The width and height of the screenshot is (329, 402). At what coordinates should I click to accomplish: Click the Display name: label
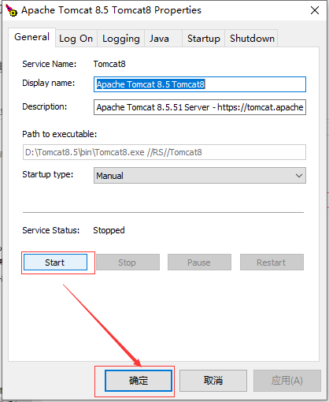49,84
